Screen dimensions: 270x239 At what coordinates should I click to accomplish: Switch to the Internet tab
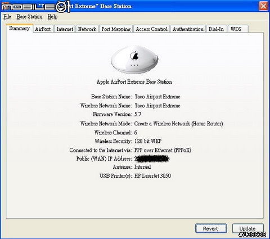(65, 29)
